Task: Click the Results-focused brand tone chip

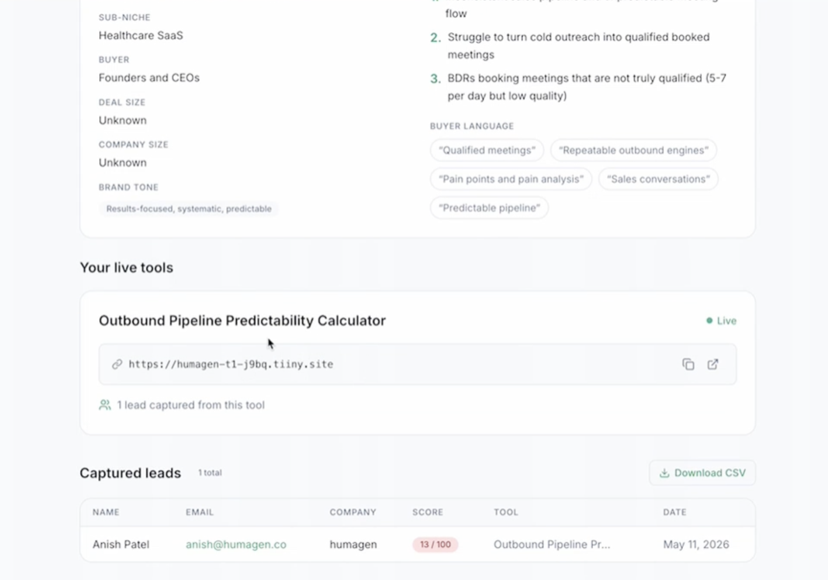Action: pyautogui.click(x=189, y=208)
